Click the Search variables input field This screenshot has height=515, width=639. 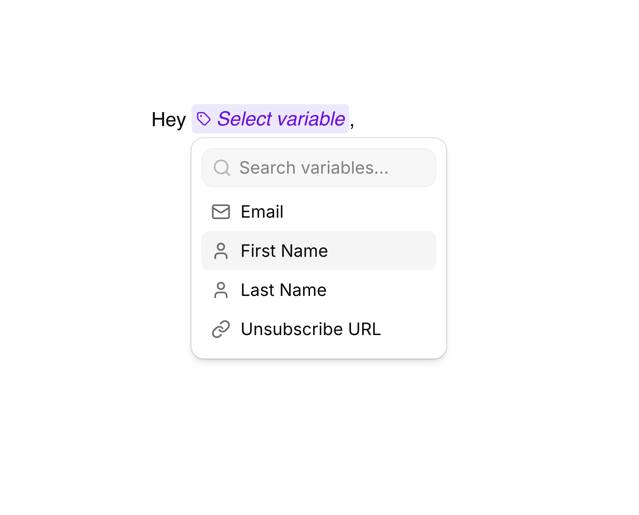318,168
